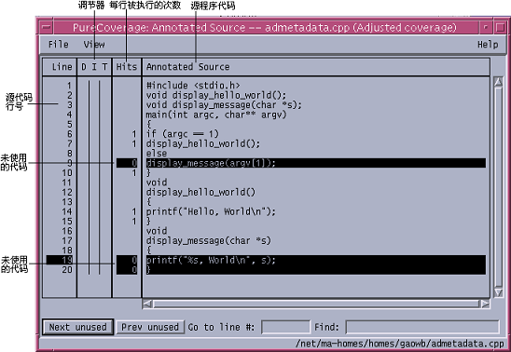Select the printf("Hello, World\n") source line
Viewport: 511px width, 352px height.
(x=211, y=211)
